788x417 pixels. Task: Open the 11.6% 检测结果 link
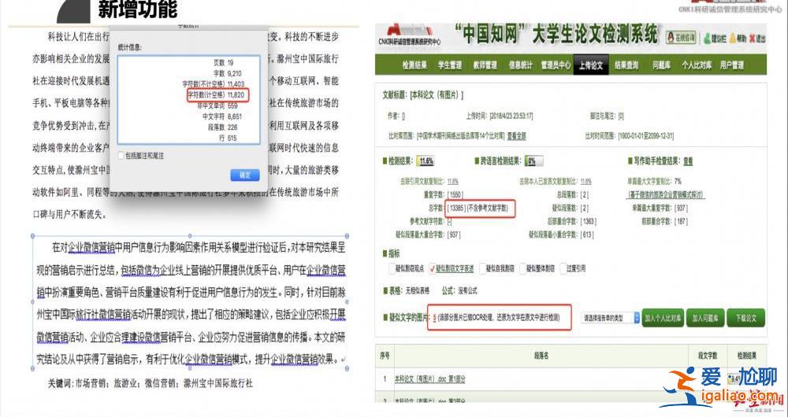[x=426, y=161]
